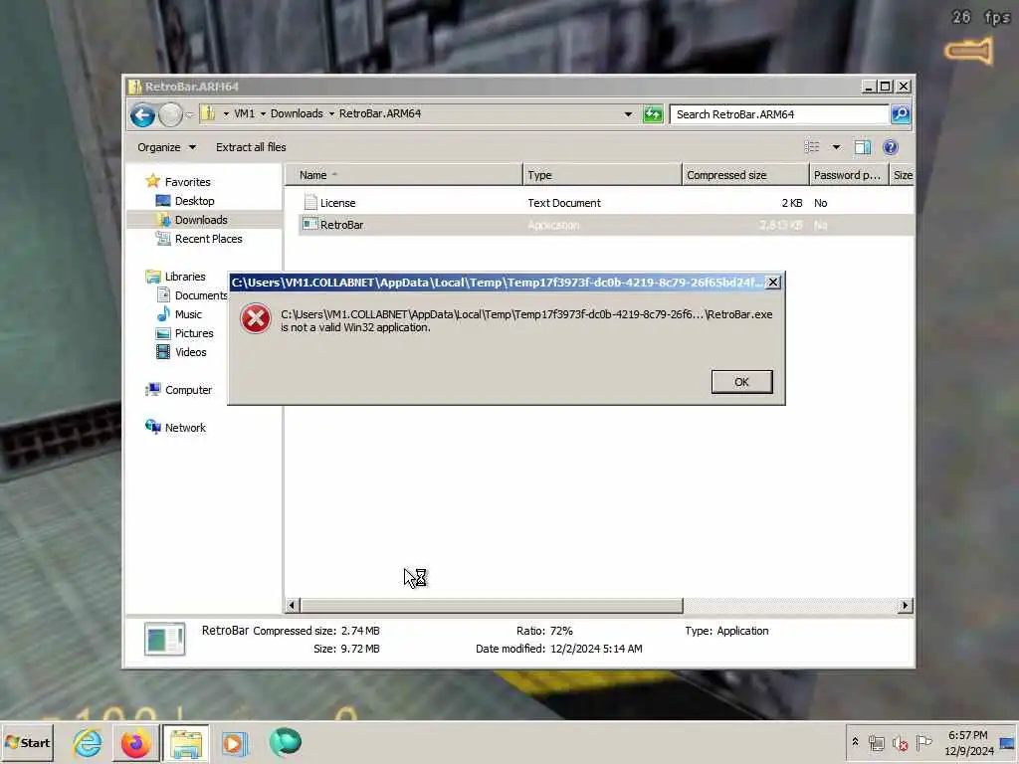The height and width of the screenshot is (764, 1019).
Task: Focus the Search RetroBar.ARM64 field
Action: [x=778, y=114]
